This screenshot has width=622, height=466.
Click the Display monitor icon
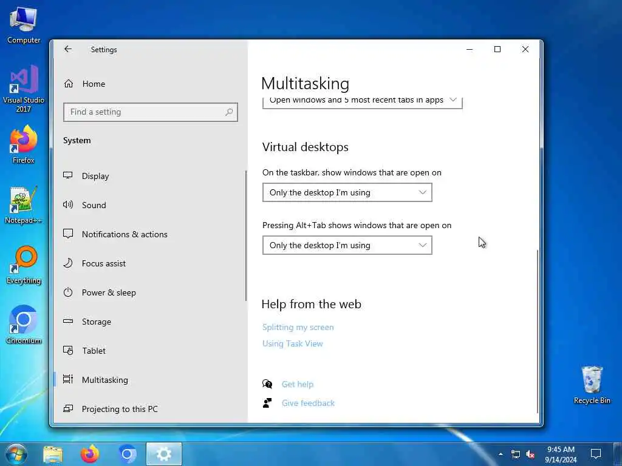tap(68, 175)
